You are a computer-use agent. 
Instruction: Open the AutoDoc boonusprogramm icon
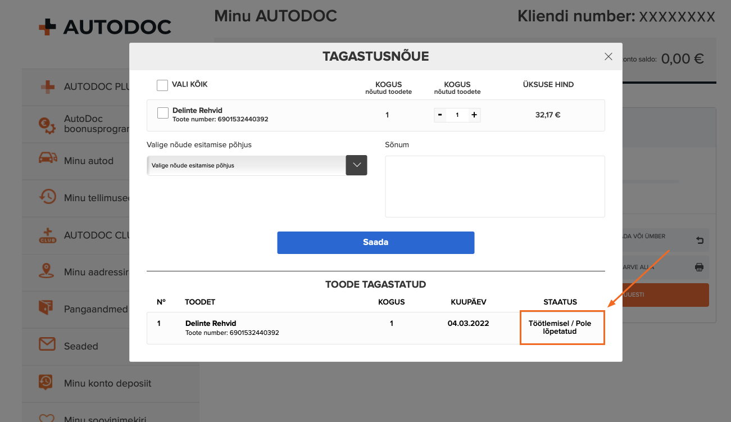coord(47,124)
